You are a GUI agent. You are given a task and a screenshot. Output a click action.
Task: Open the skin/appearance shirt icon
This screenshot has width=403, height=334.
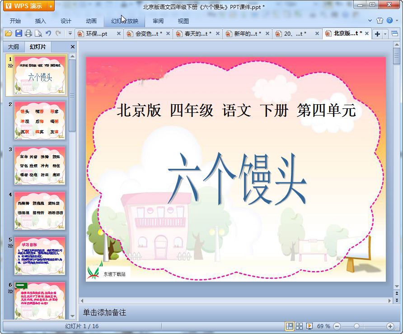point(380,21)
